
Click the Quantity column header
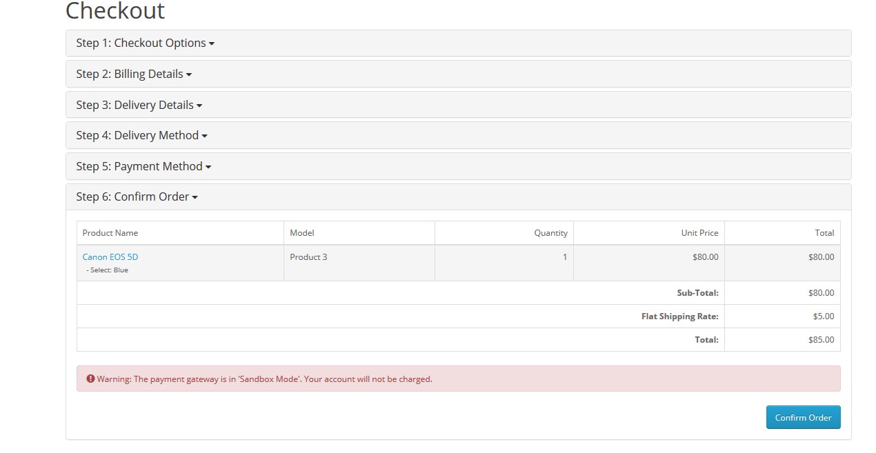550,233
